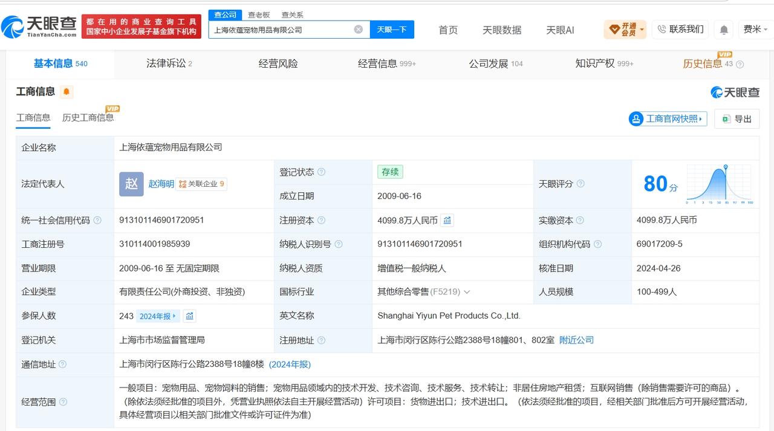The height and width of the screenshot is (431, 774).
Task: Select the 查关系 search tab
Action: click(x=292, y=15)
